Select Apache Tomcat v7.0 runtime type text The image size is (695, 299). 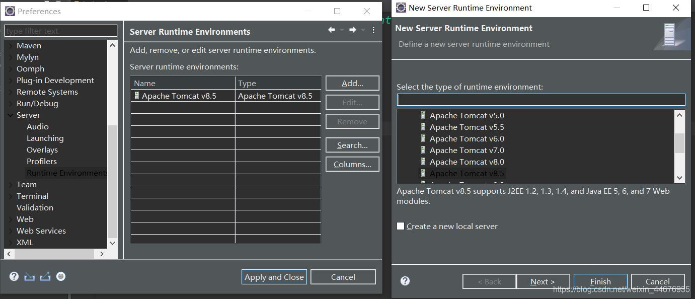[x=467, y=150]
